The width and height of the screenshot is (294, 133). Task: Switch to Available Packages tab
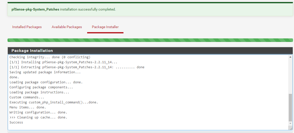(67, 27)
